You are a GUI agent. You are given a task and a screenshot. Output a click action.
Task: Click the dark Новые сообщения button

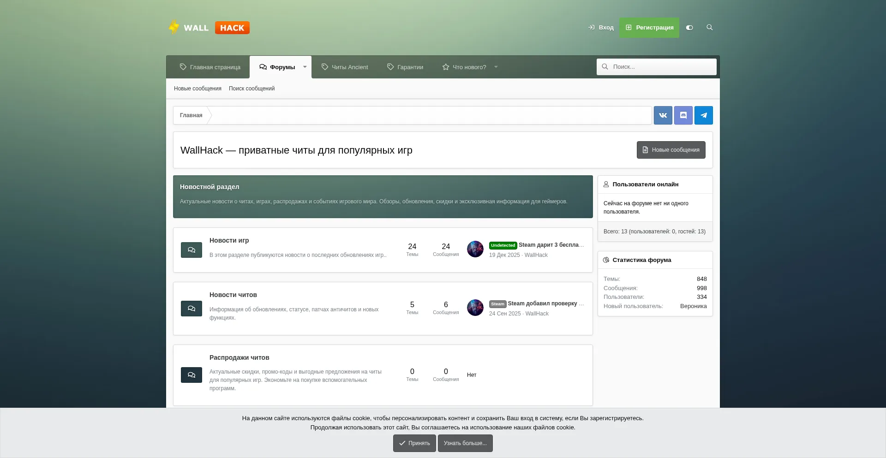click(671, 150)
